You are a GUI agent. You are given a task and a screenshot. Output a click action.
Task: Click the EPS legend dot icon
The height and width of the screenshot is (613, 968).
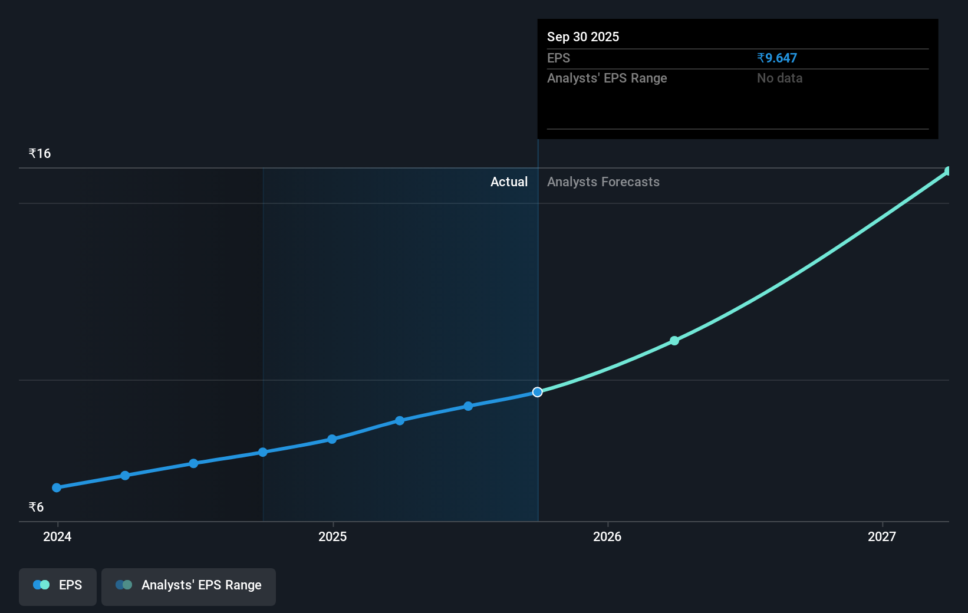(41, 585)
